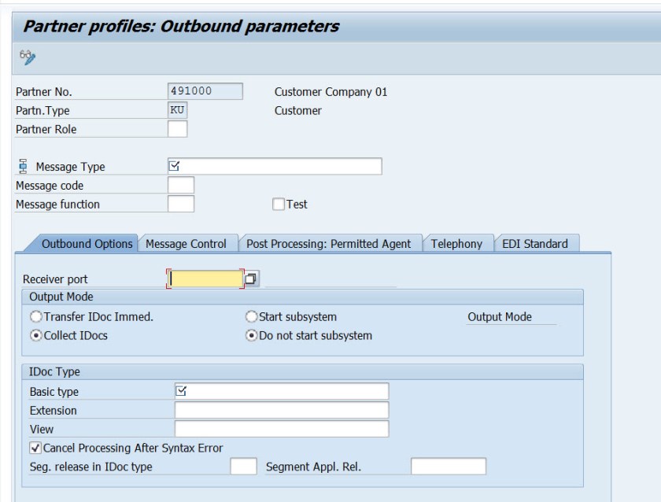This screenshot has height=502, width=661.
Task: Click the Segment Appl. Rel. field
Action: click(x=448, y=467)
